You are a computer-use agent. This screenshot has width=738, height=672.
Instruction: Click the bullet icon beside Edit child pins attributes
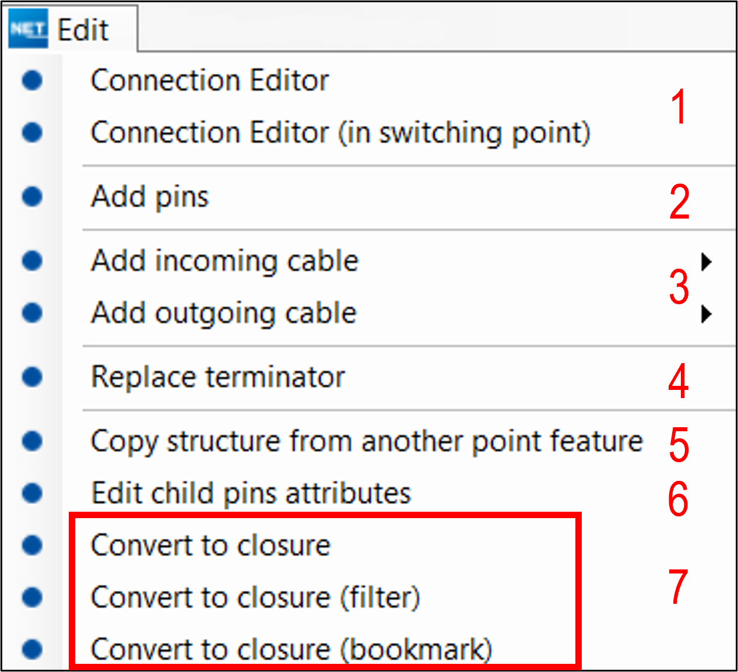pyautogui.click(x=33, y=493)
